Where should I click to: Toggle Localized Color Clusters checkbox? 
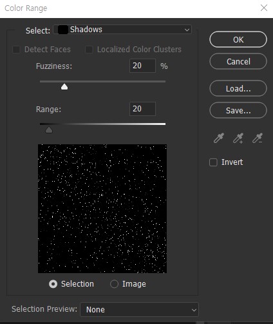pyautogui.click(x=89, y=50)
